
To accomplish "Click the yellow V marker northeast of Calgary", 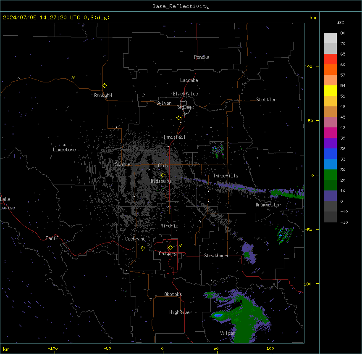I will 180,246.
